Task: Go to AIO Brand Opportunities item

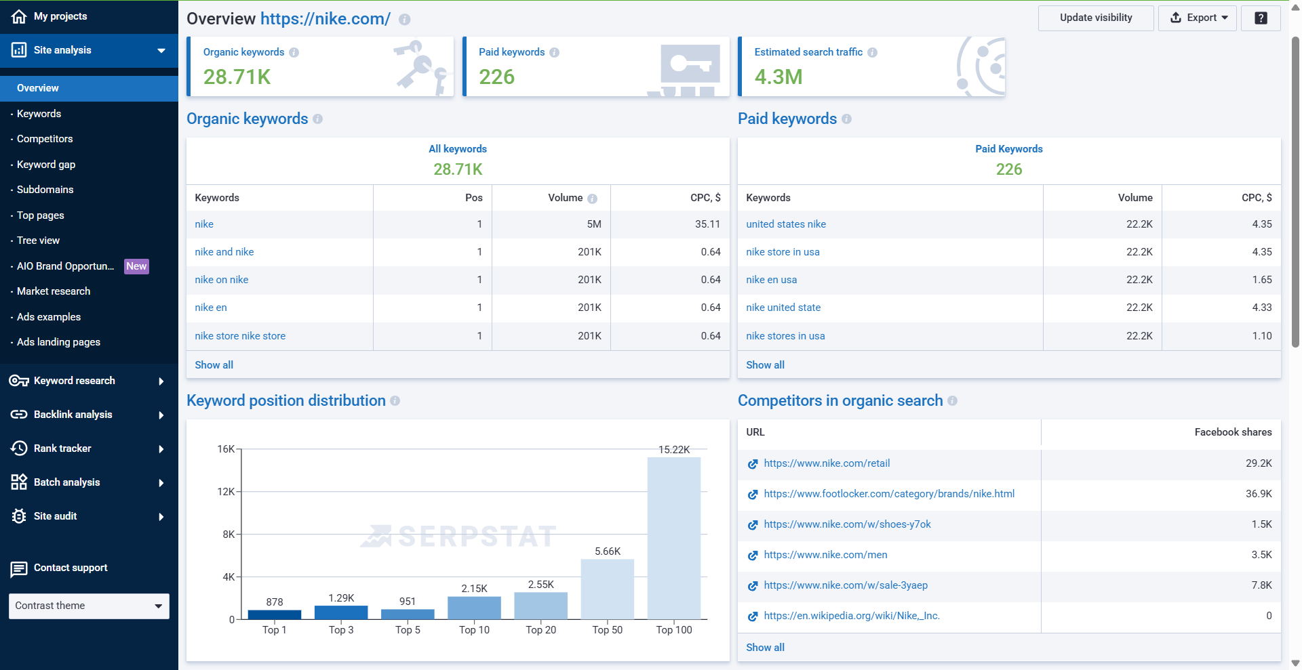Action: click(65, 266)
